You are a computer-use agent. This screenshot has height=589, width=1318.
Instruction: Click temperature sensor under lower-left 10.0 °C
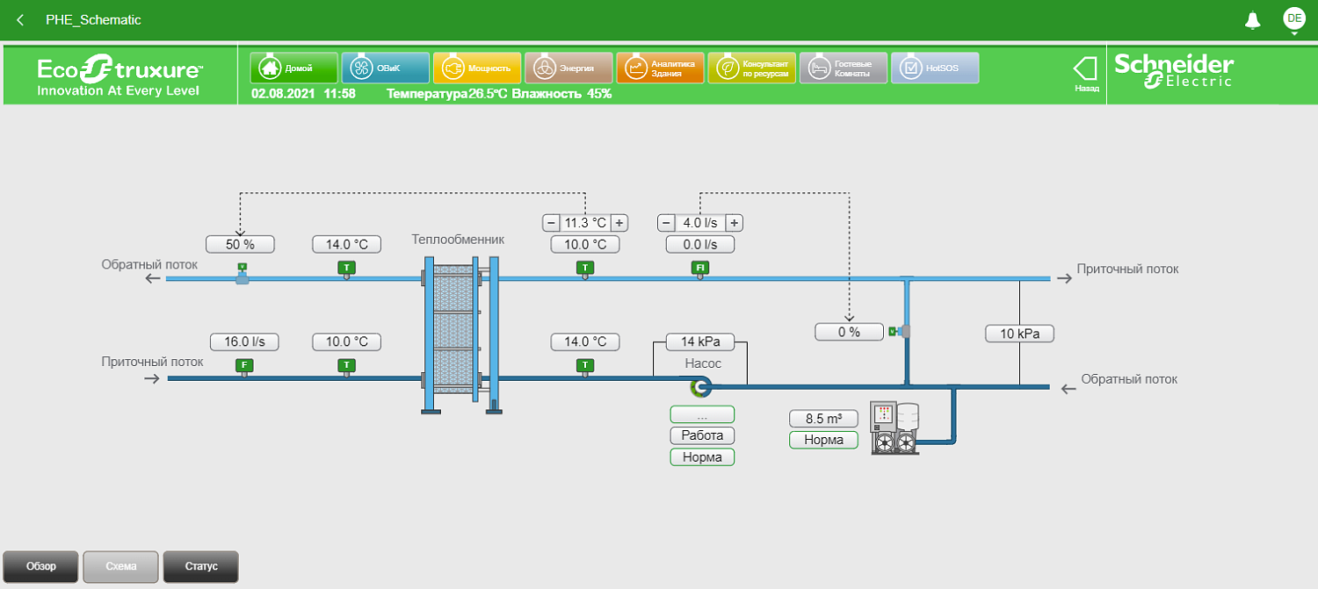[x=346, y=367]
